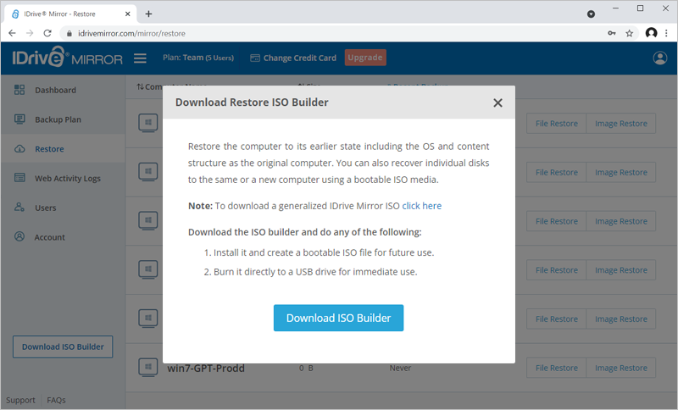Select the win7-GPT-Prodd computer name
678x410 pixels.
tap(206, 368)
